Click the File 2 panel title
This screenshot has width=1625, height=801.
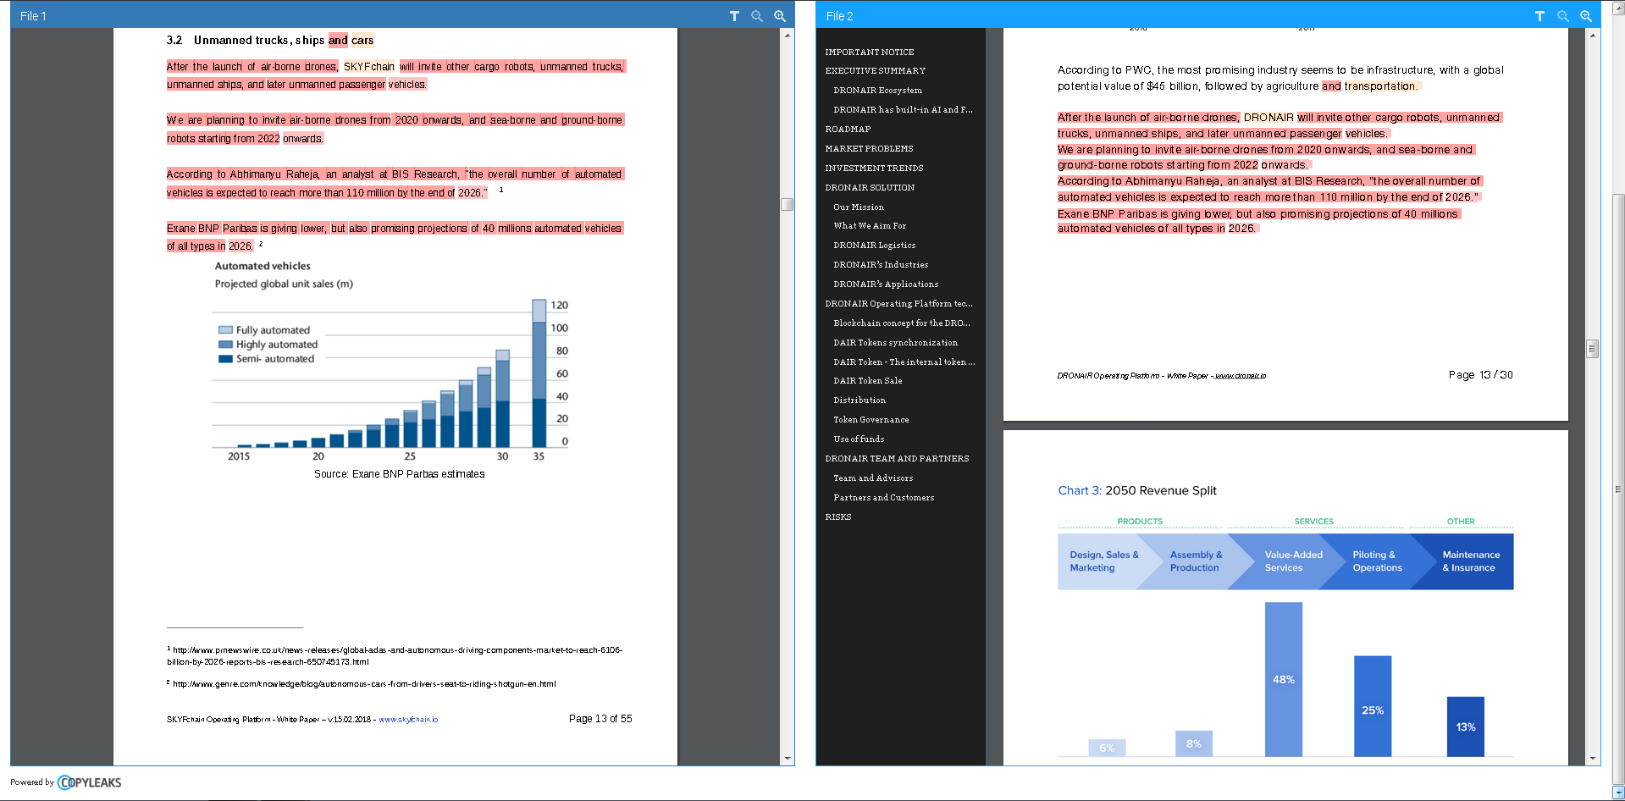840,16
